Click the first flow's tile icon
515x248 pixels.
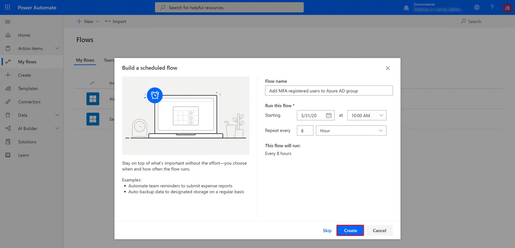coord(93,99)
